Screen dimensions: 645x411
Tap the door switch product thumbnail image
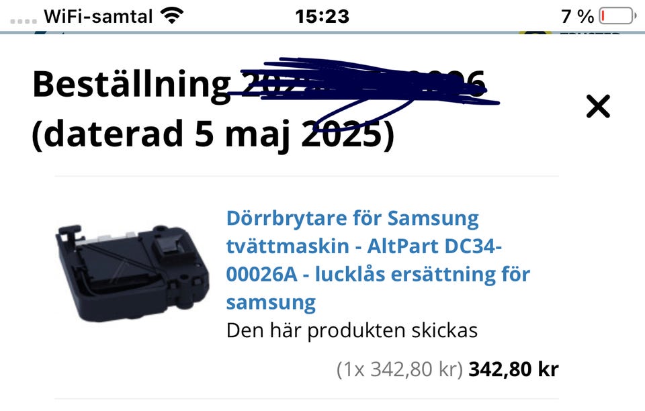click(x=132, y=273)
